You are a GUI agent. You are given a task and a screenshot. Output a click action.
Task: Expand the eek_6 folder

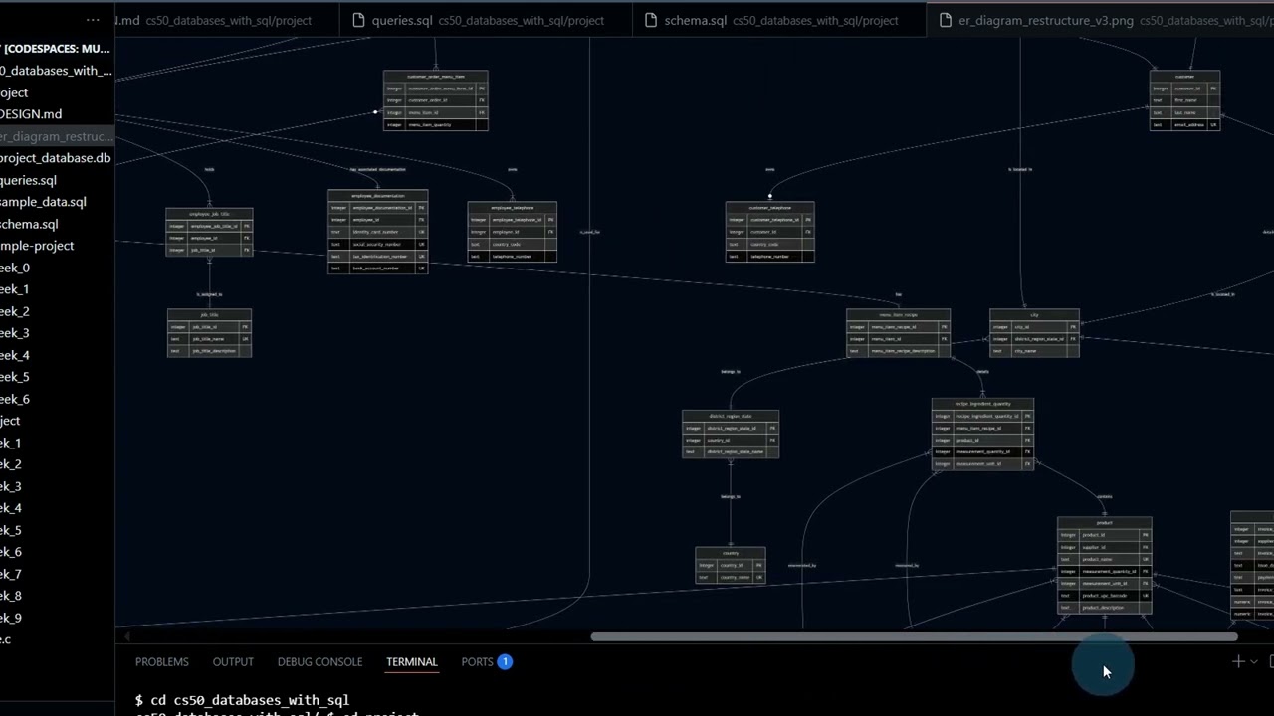pos(57,399)
